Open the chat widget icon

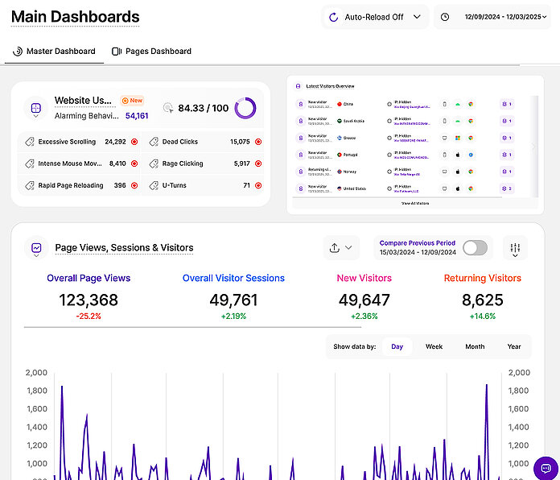click(x=546, y=468)
